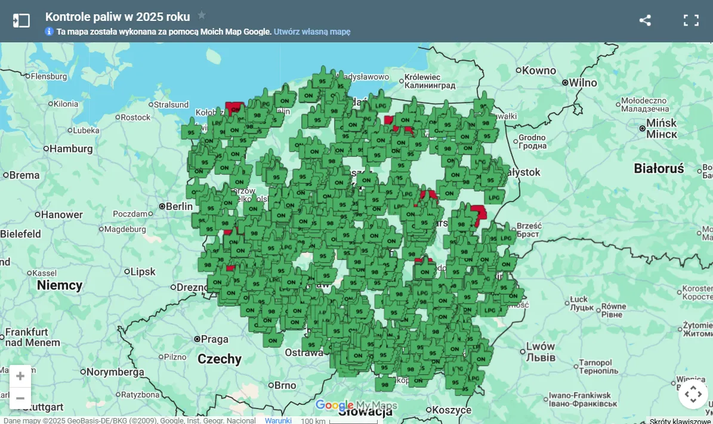
Task: Star the Kontrole paliw w 2025 roku map
Action: tap(202, 16)
